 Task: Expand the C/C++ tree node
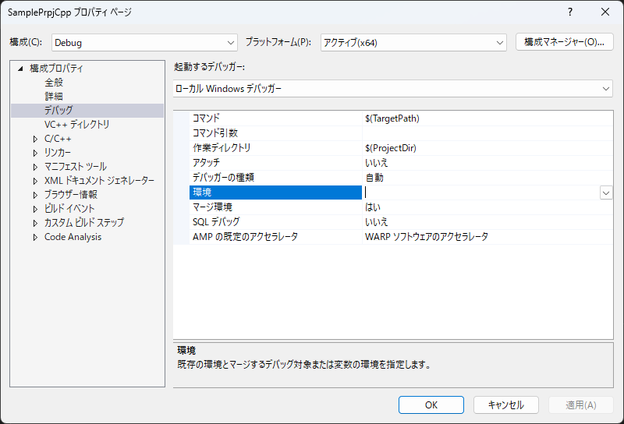(x=35, y=139)
